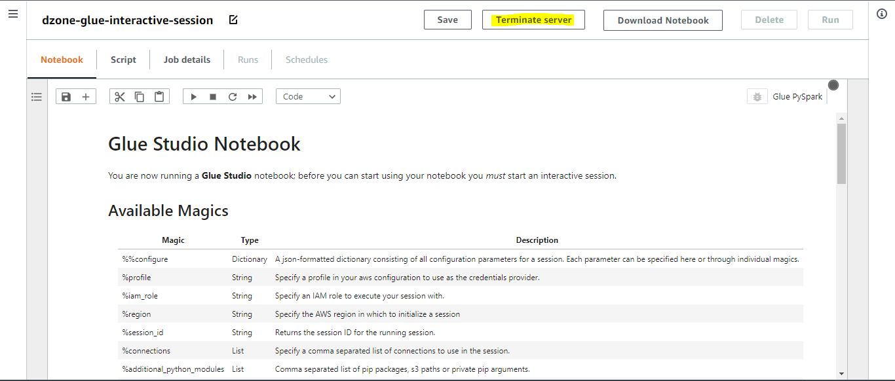Click the Download Notebook button
The image size is (895, 381).
point(662,20)
